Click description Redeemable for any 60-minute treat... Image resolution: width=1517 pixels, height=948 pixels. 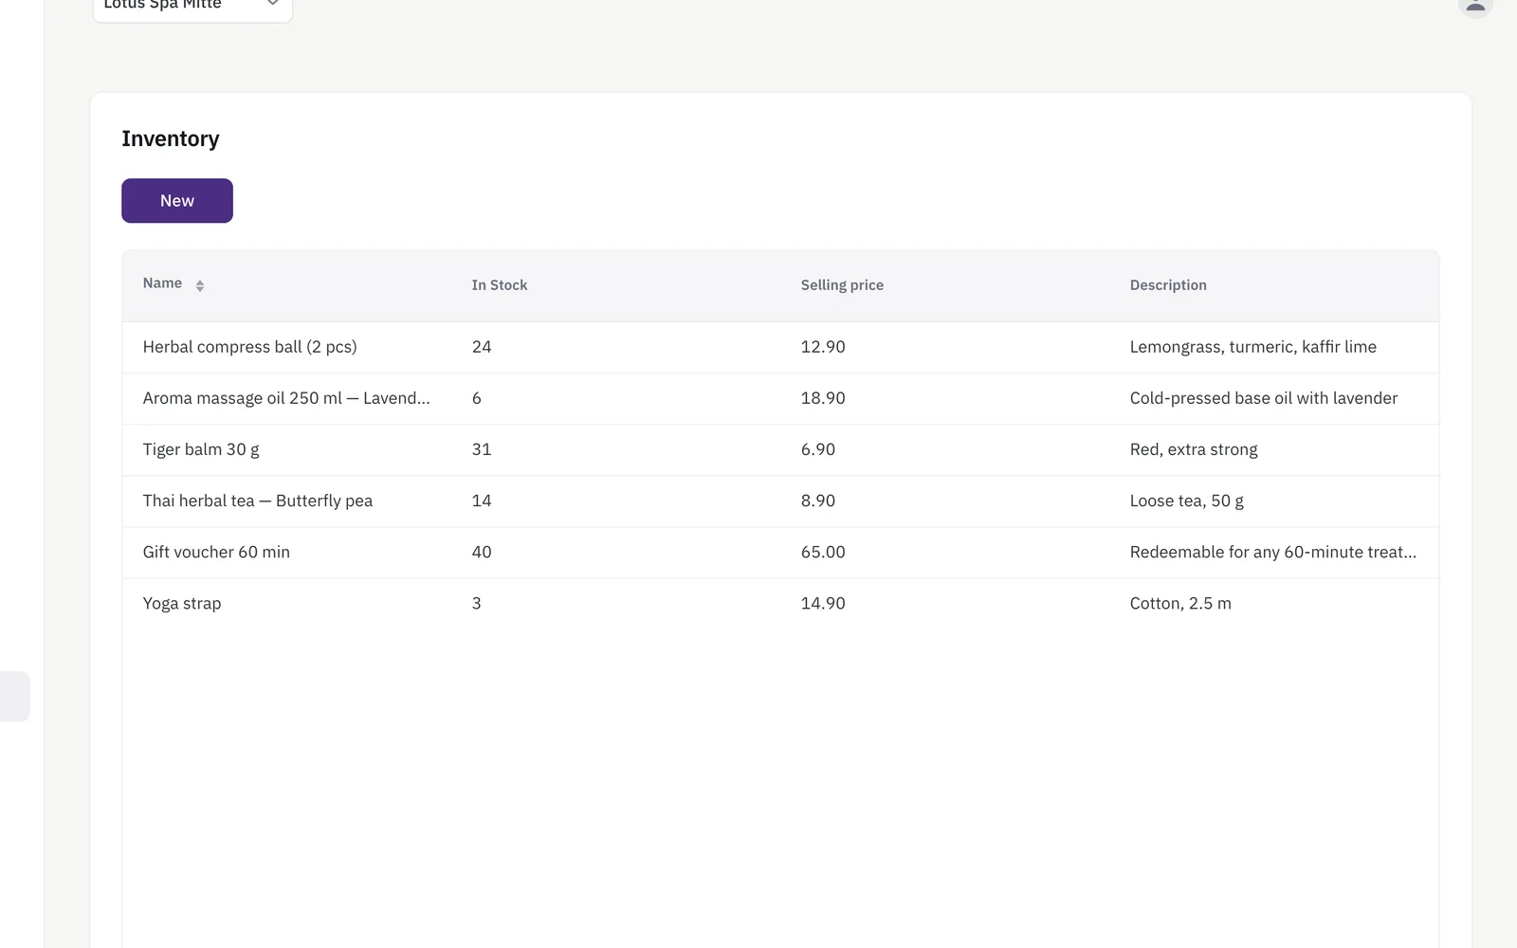tap(1273, 552)
